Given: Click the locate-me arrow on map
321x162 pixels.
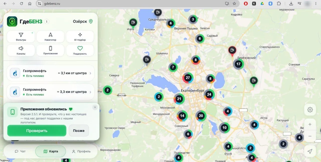Looking at the screenshot, I should tap(310, 151).
